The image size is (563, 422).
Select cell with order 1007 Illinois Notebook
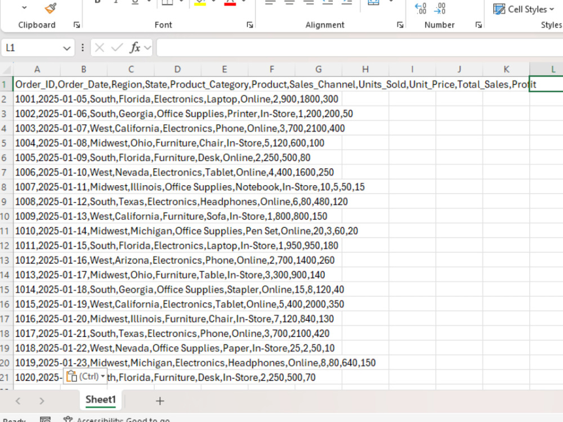click(x=37, y=187)
